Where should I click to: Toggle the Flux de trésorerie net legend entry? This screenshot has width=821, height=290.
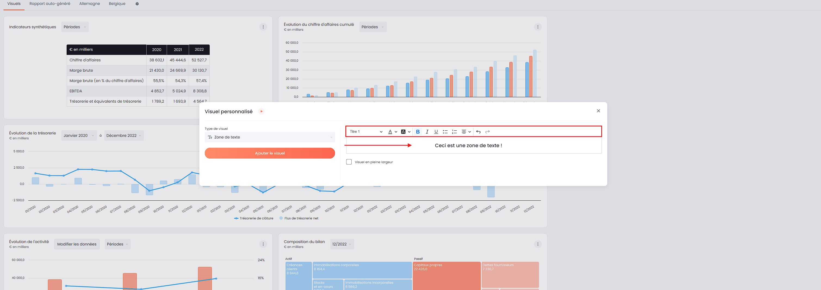pyautogui.click(x=299, y=218)
